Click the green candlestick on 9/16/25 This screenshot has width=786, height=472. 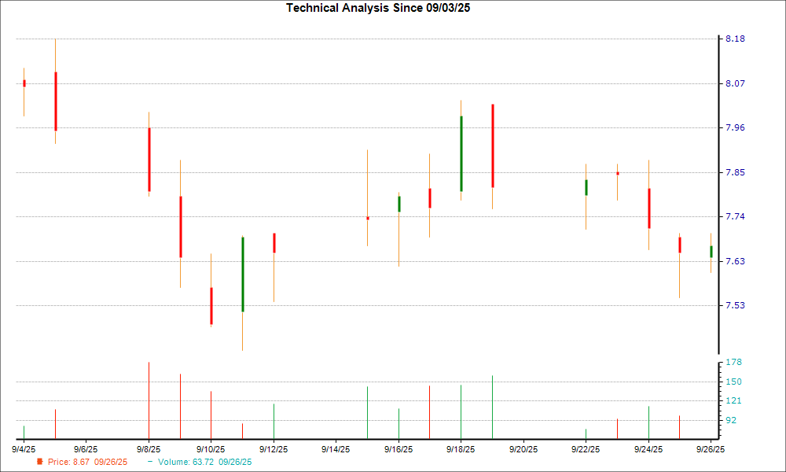399,204
